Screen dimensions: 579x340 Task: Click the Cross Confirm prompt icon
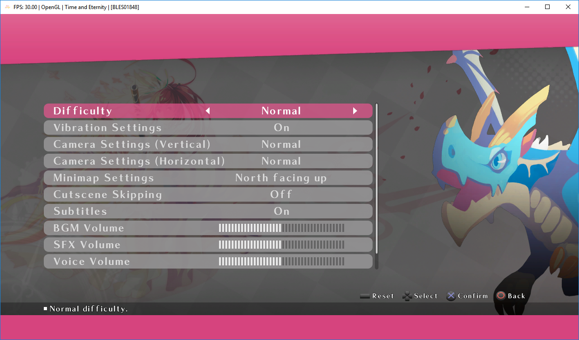[451, 296]
